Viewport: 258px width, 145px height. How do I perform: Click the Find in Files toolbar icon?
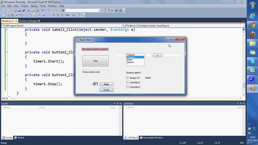(62, 10)
